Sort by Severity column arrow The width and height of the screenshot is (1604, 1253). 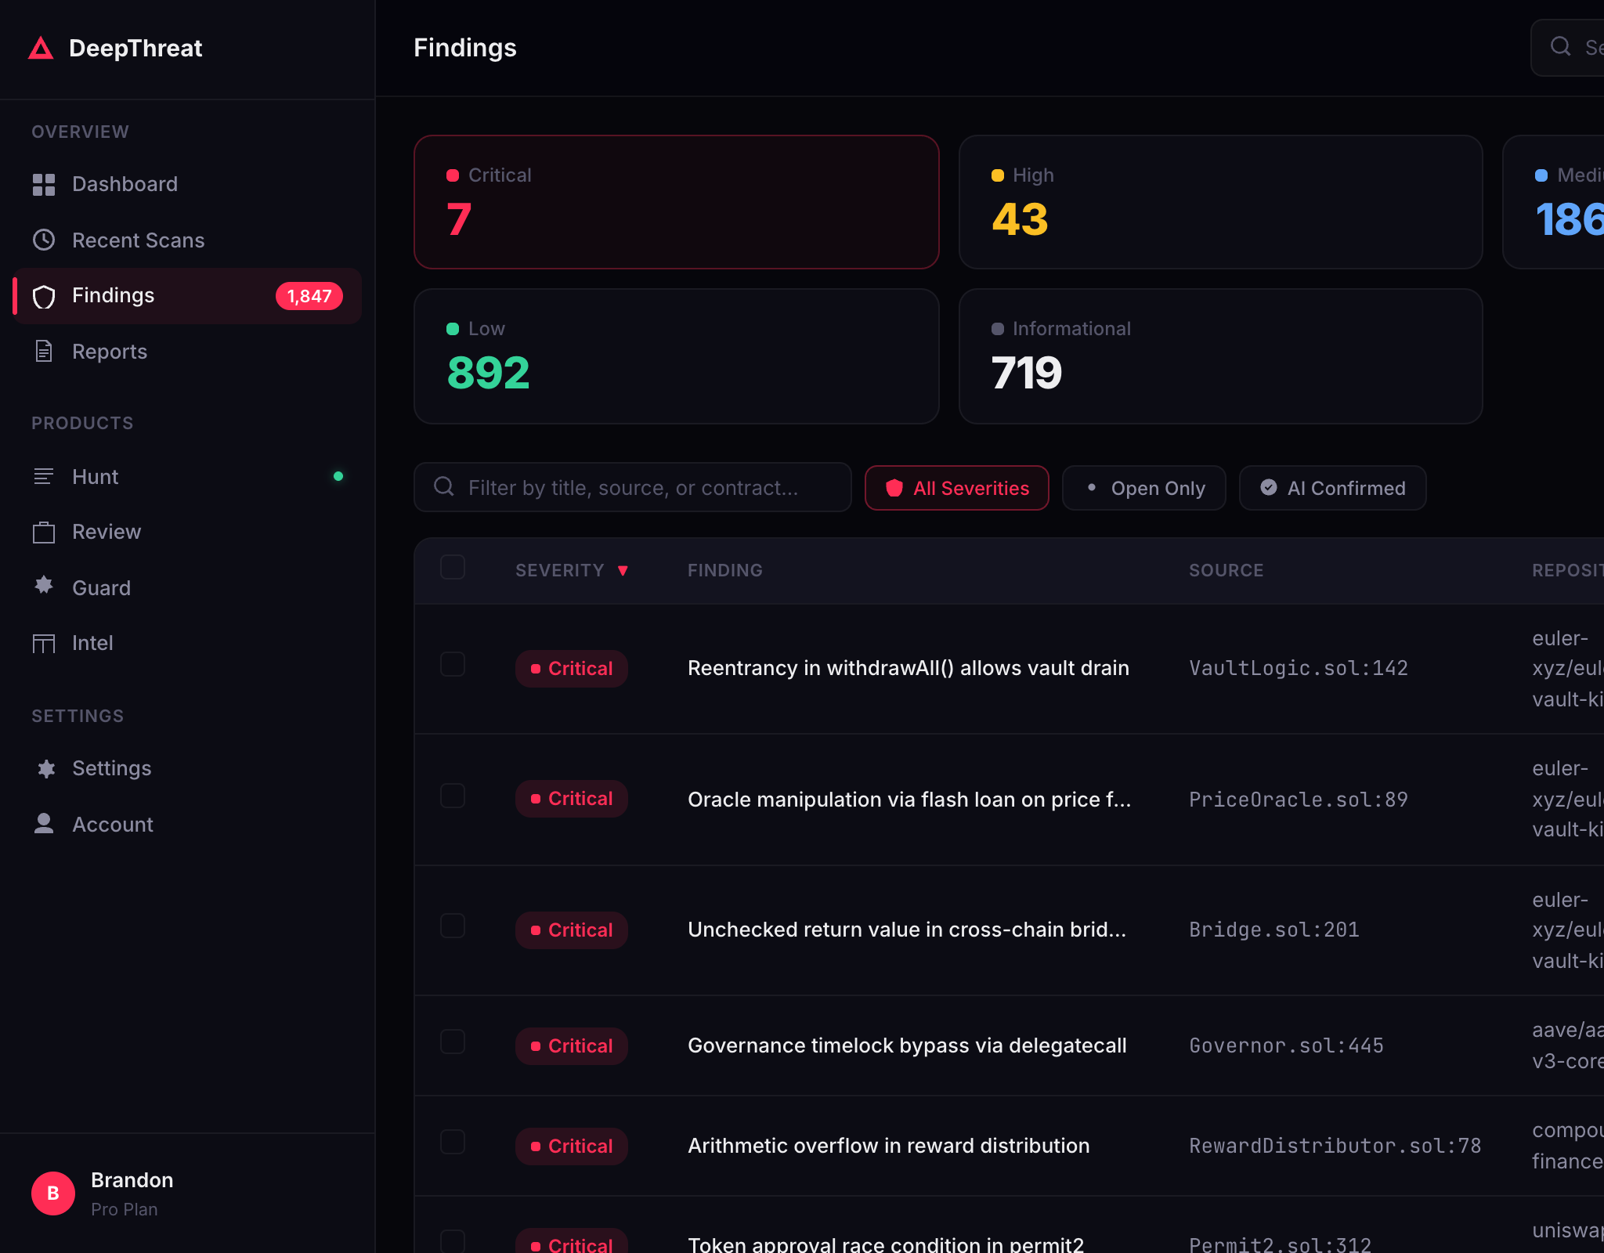point(623,571)
